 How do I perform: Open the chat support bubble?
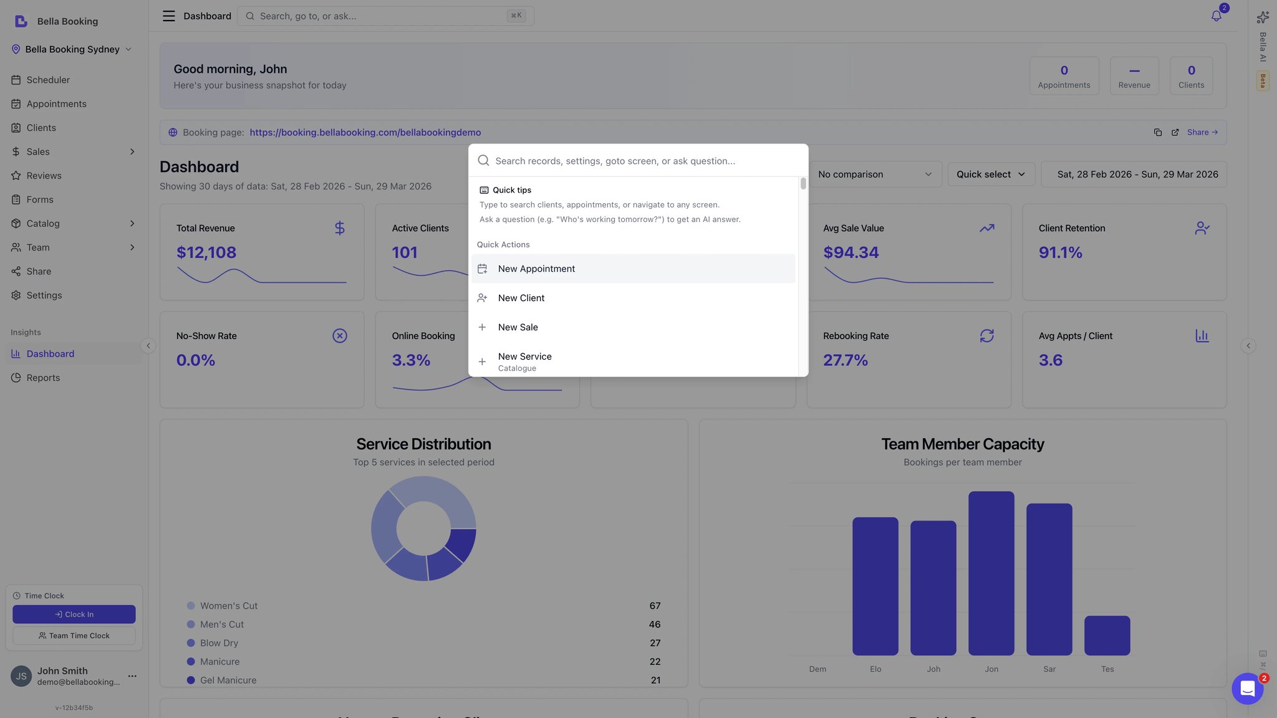[1247, 688]
